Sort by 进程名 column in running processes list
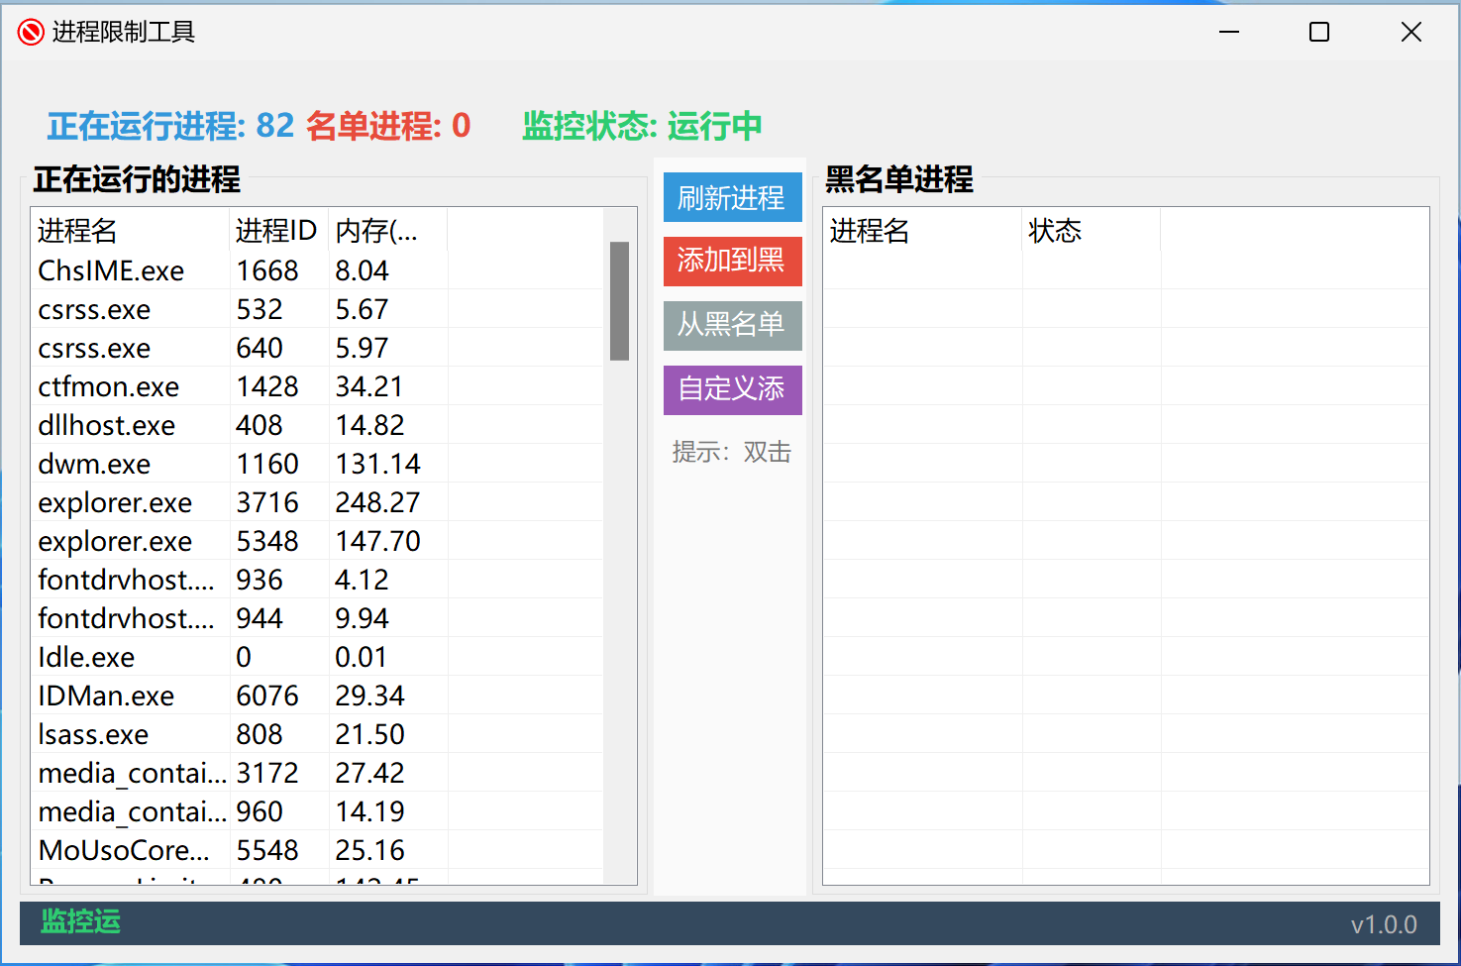1461x966 pixels. click(x=131, y=231)
